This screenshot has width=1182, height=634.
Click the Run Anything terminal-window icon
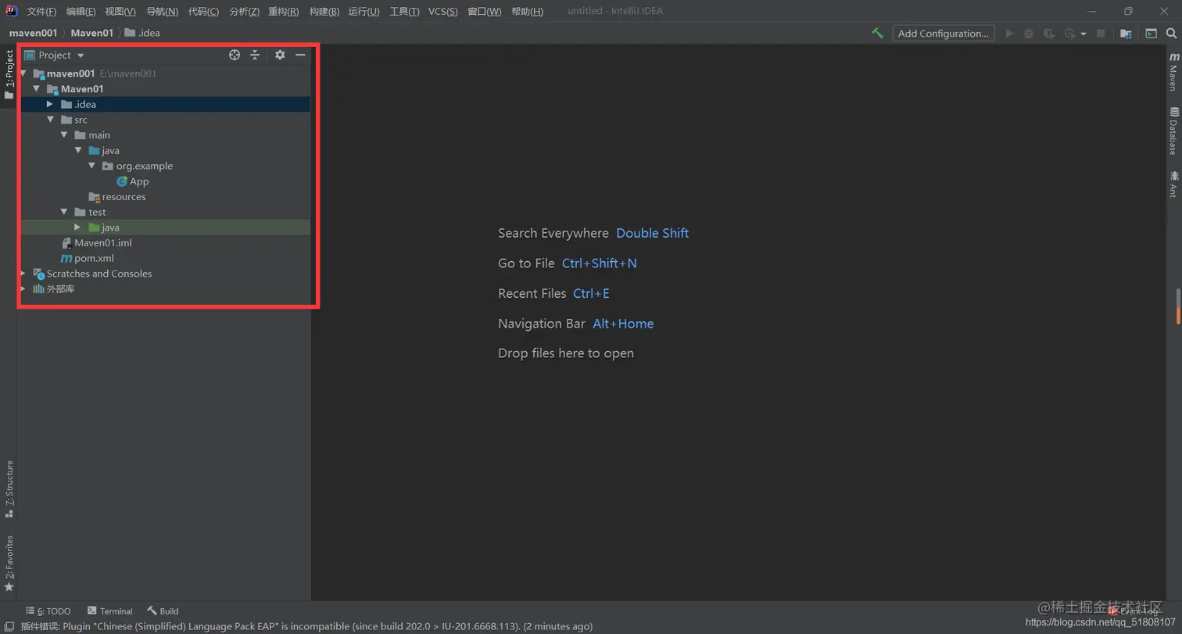click(x=1151, y=34)
